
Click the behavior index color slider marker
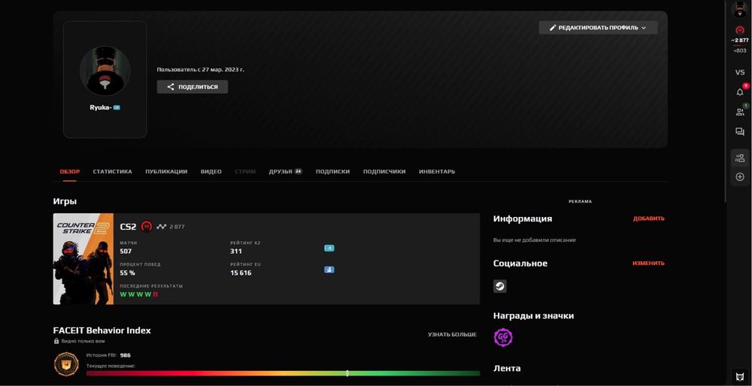coord(347,373)
